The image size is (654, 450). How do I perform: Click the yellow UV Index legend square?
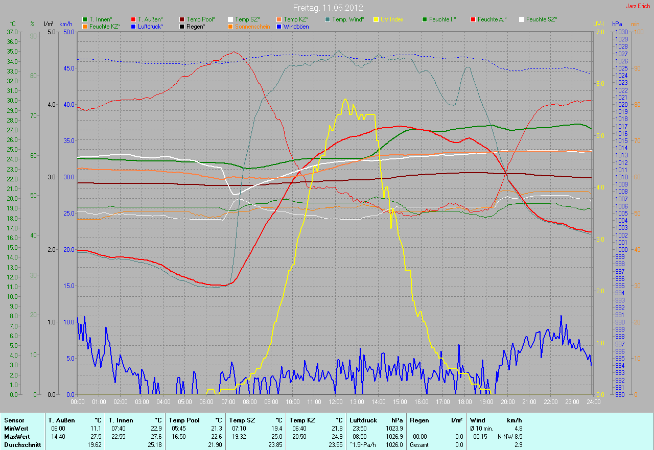376,19
